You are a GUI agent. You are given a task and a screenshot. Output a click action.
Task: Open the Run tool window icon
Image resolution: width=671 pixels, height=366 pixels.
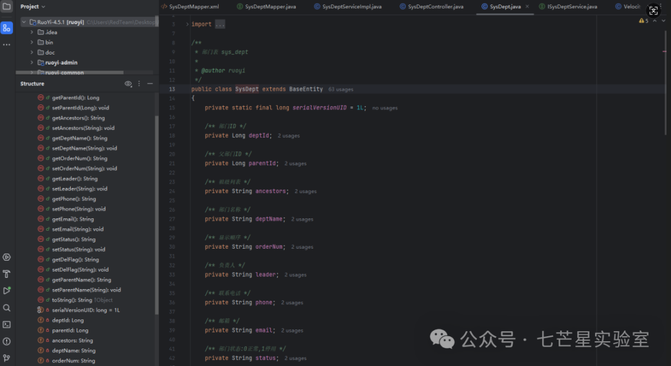coord(6,290)
